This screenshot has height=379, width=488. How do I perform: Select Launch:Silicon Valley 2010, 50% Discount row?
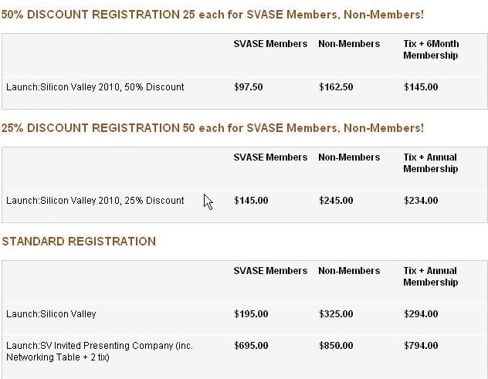pos(95,87)
